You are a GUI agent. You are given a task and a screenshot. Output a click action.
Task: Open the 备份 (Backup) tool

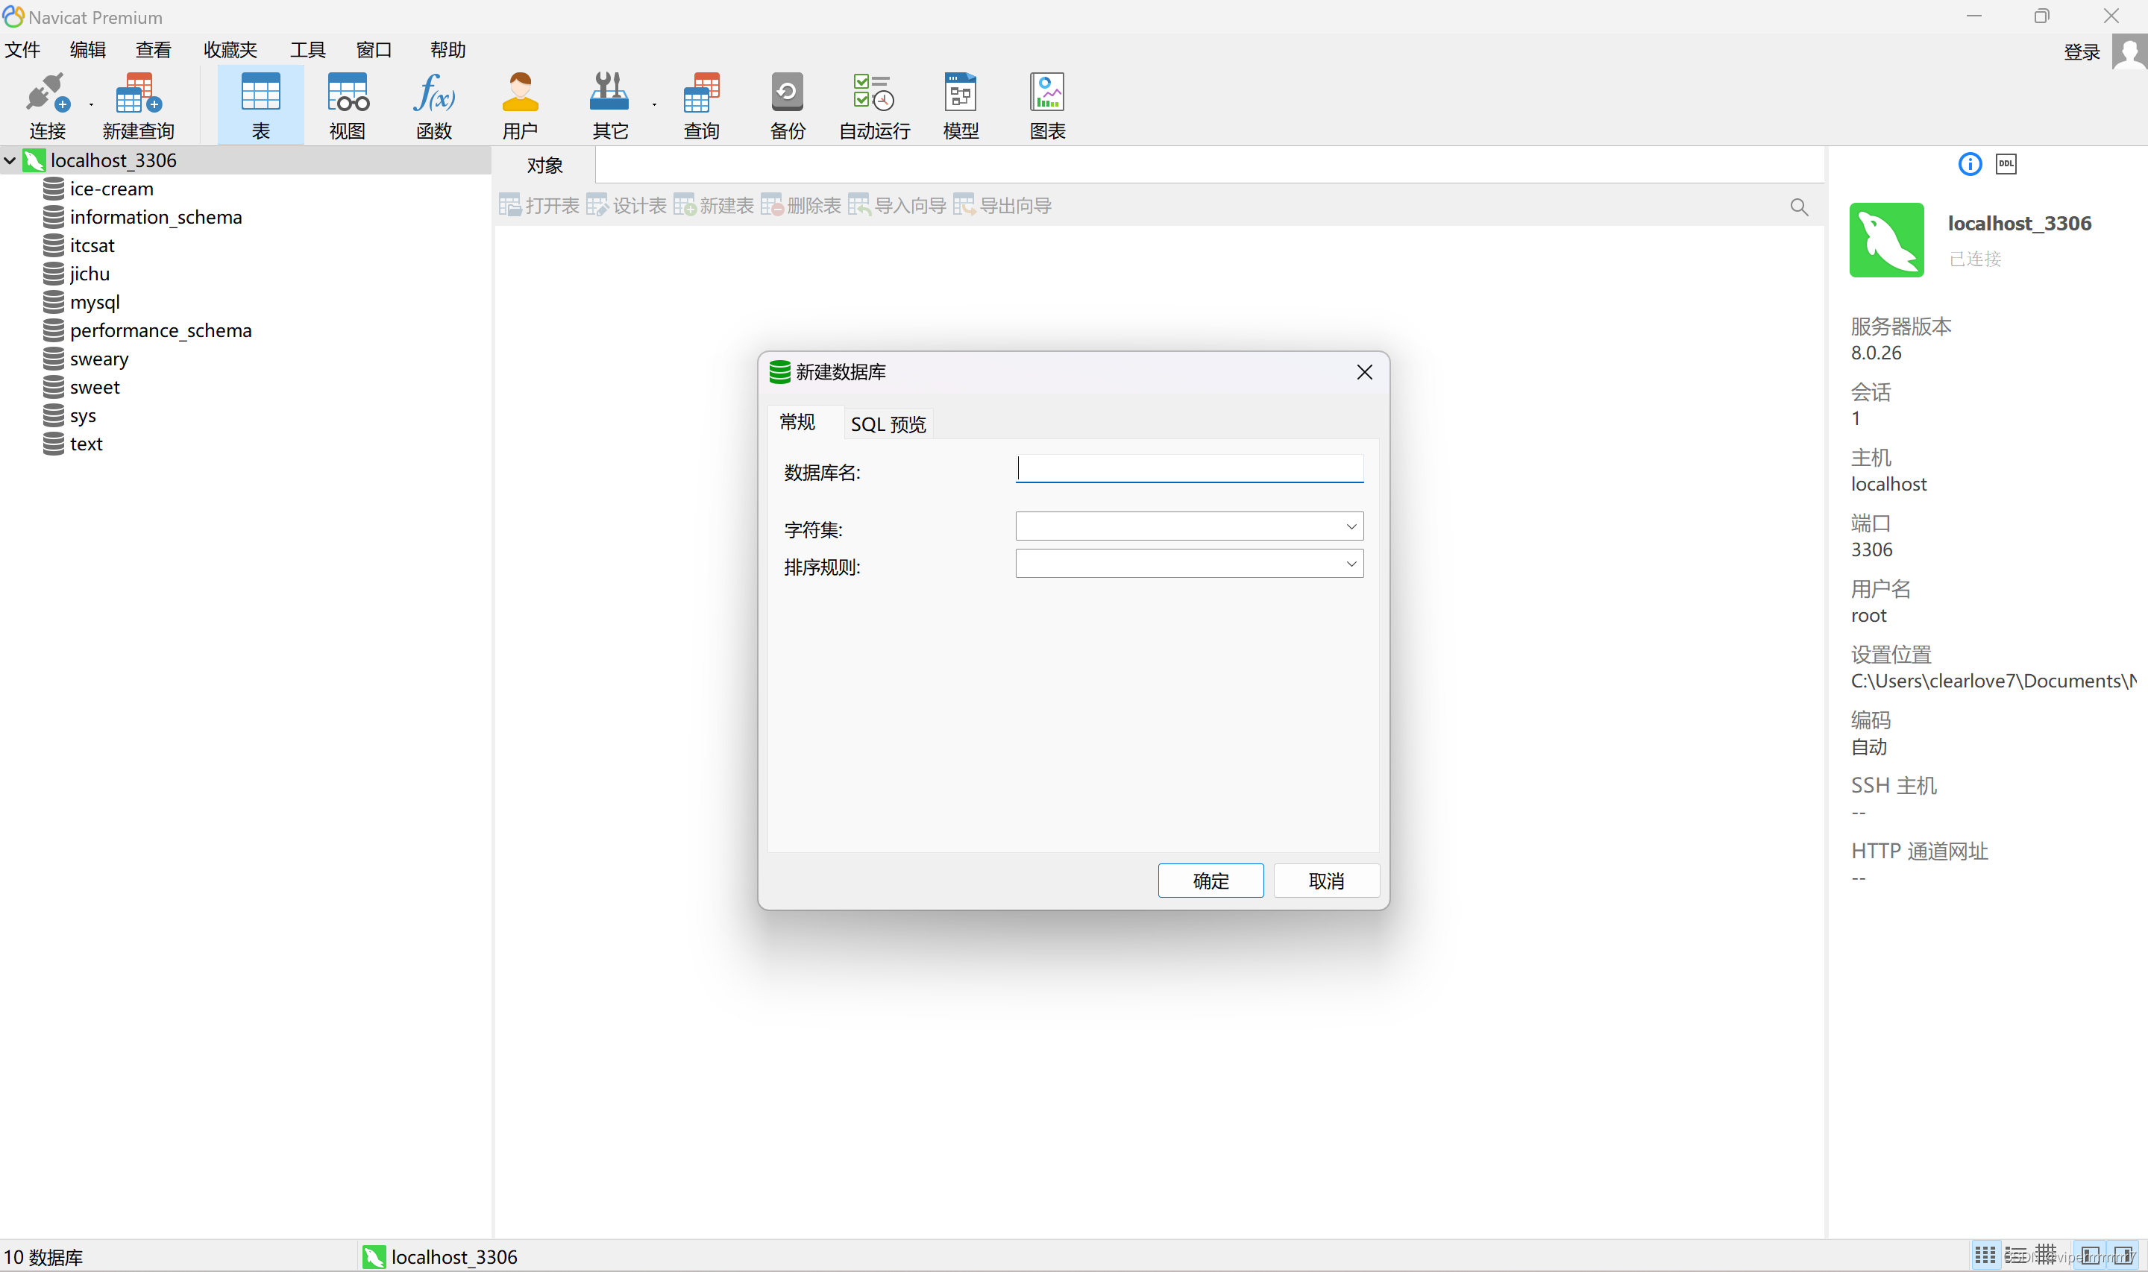787,103
